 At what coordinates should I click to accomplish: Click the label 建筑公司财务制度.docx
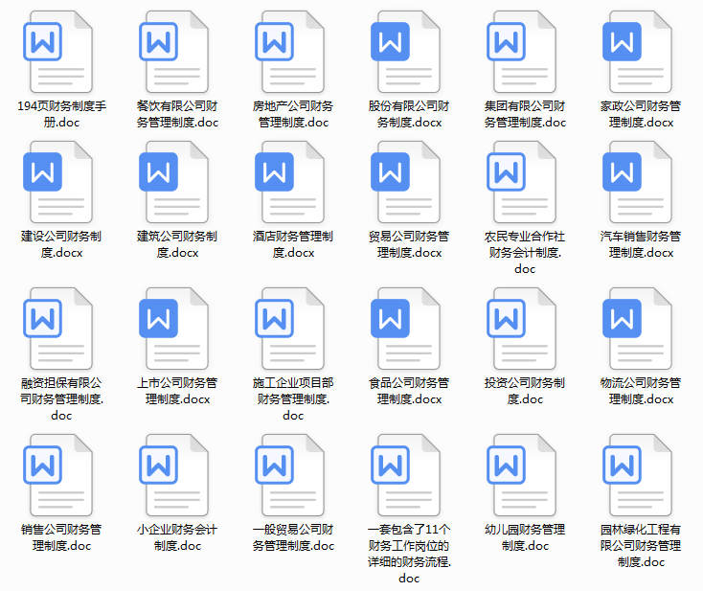click(177, 244)
